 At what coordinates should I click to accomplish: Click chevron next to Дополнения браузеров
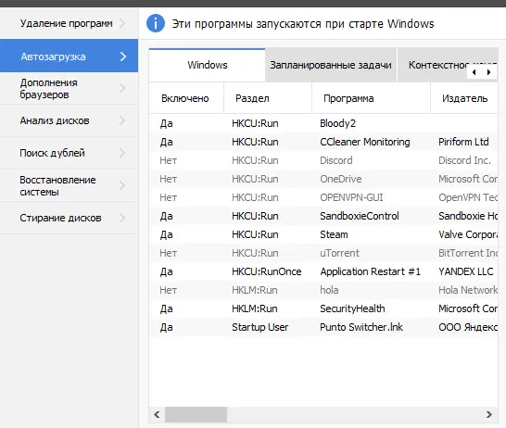click(x=122, y=88)
